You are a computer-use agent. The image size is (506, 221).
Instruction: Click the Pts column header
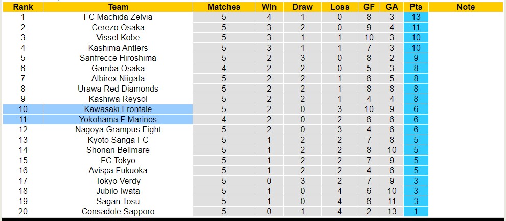[x=416, y=7]
